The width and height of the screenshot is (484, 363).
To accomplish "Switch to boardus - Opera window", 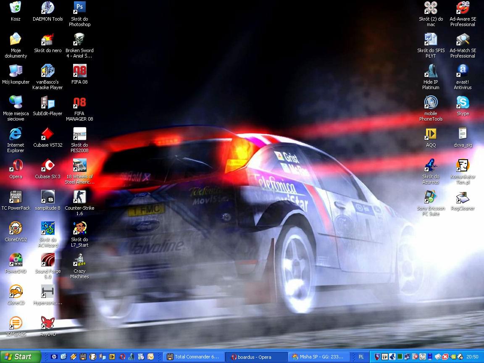I will click(x=256, y=357).
